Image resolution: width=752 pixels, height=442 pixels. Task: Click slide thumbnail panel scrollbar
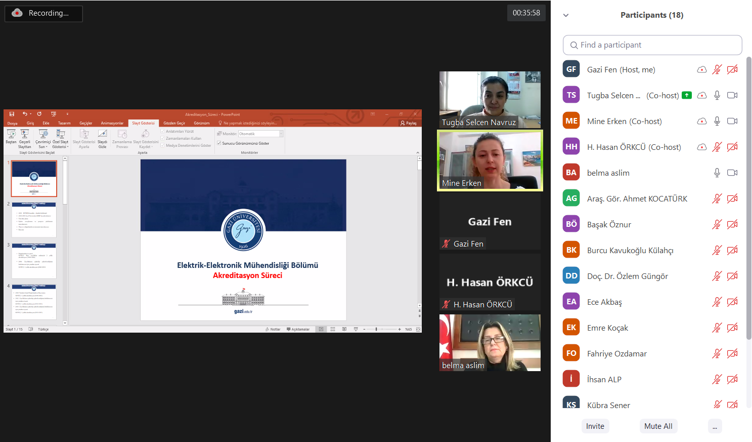tap(65, 182)
